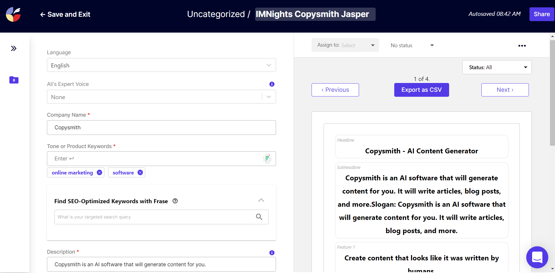555x273 pixels.
Task: Edit the IMNights Copysmith Jasper title field
Action: pos(315,14)
